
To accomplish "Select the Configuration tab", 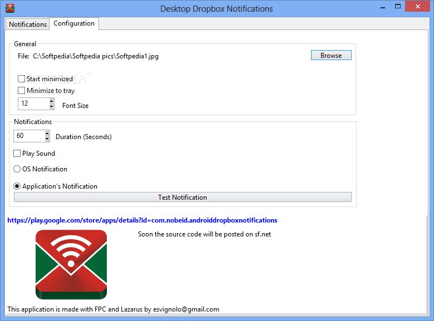I will [74, 23].
